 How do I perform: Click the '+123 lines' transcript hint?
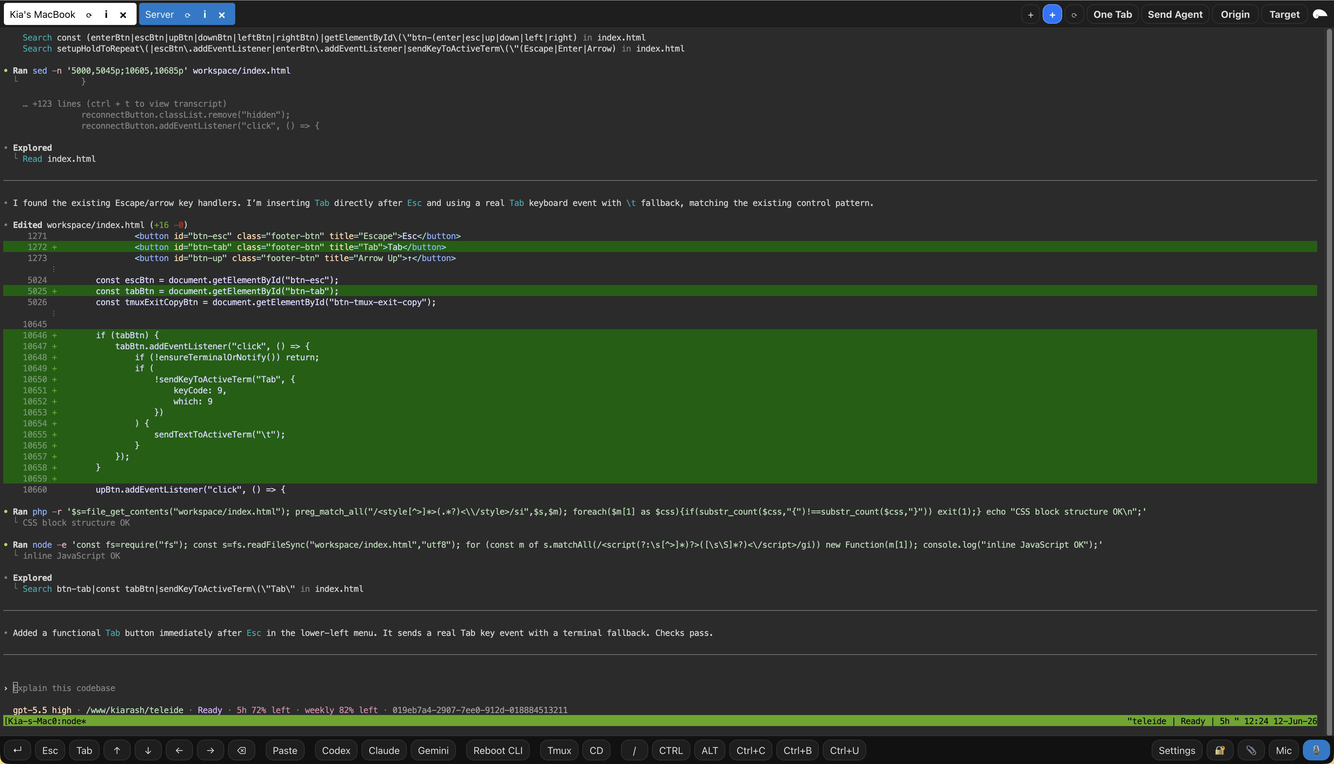[125, 104]
